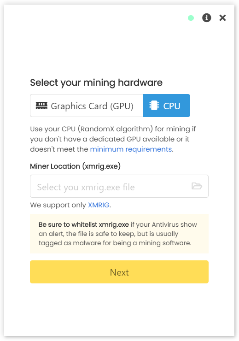This screenshot has height=341, width=239.
Task: Click the Select your mining hardware heading
Action: pyautogui.click(x=96, y=82)
